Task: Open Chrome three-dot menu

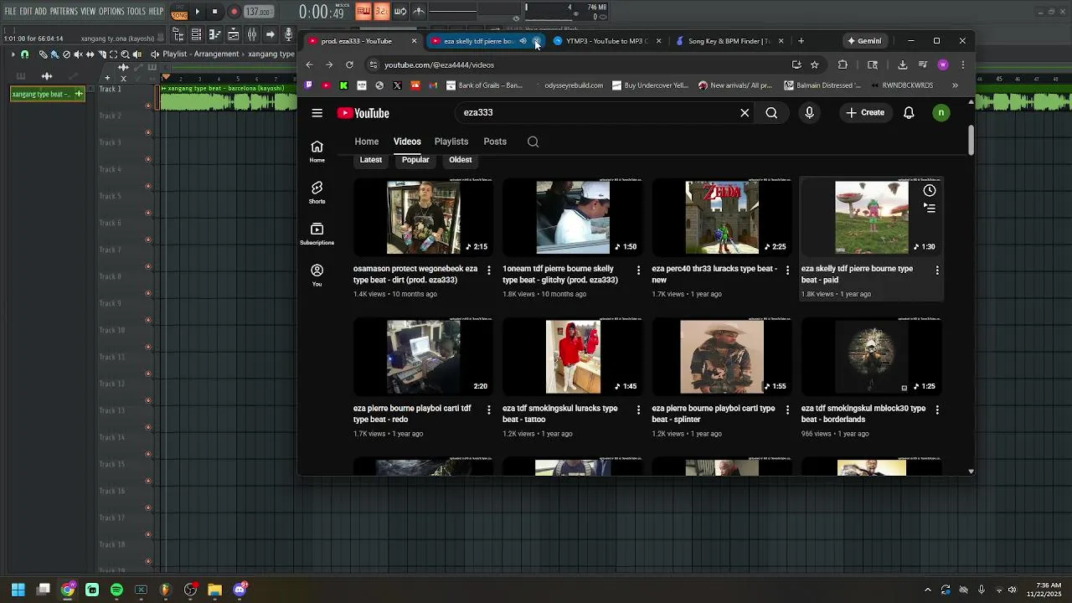Action: 964,64
